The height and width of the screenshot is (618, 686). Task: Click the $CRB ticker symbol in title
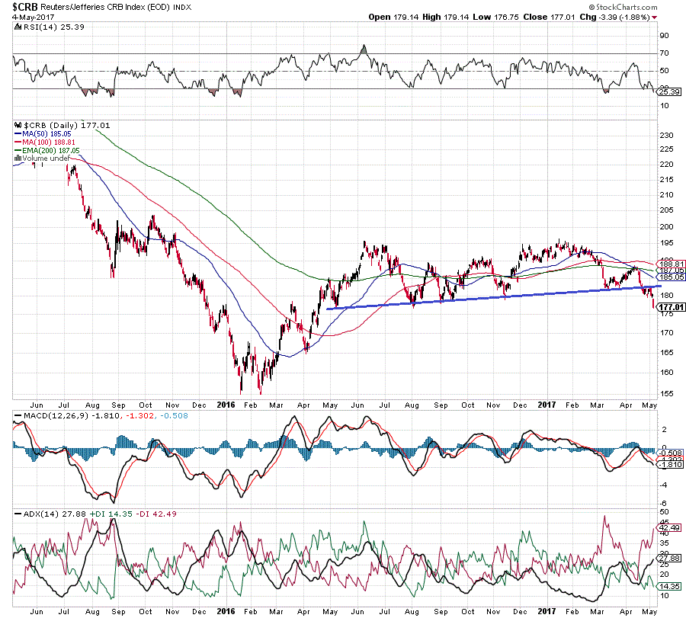pyautogui.click(x=24, y=7)
